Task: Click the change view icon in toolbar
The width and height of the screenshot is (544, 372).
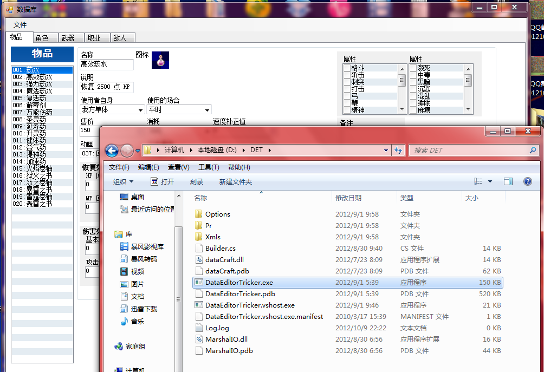Action: (x=478, y=181)
